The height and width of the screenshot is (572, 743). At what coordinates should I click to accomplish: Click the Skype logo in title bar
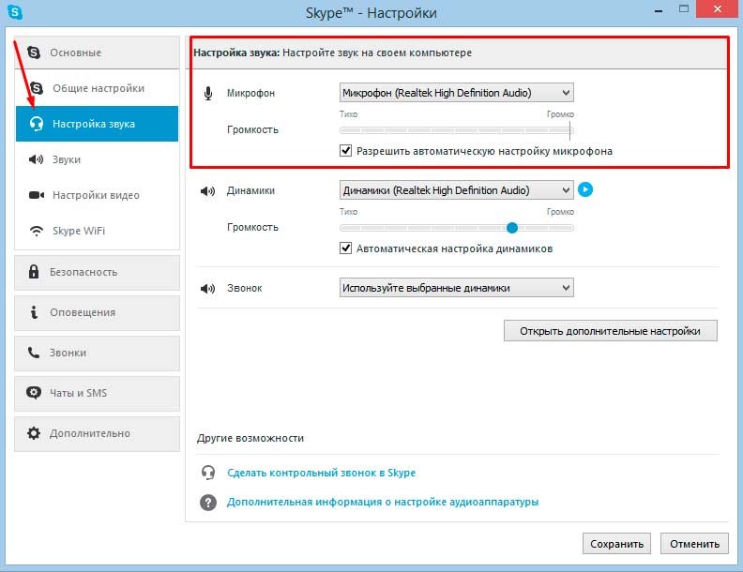click(x=15, y=12)
